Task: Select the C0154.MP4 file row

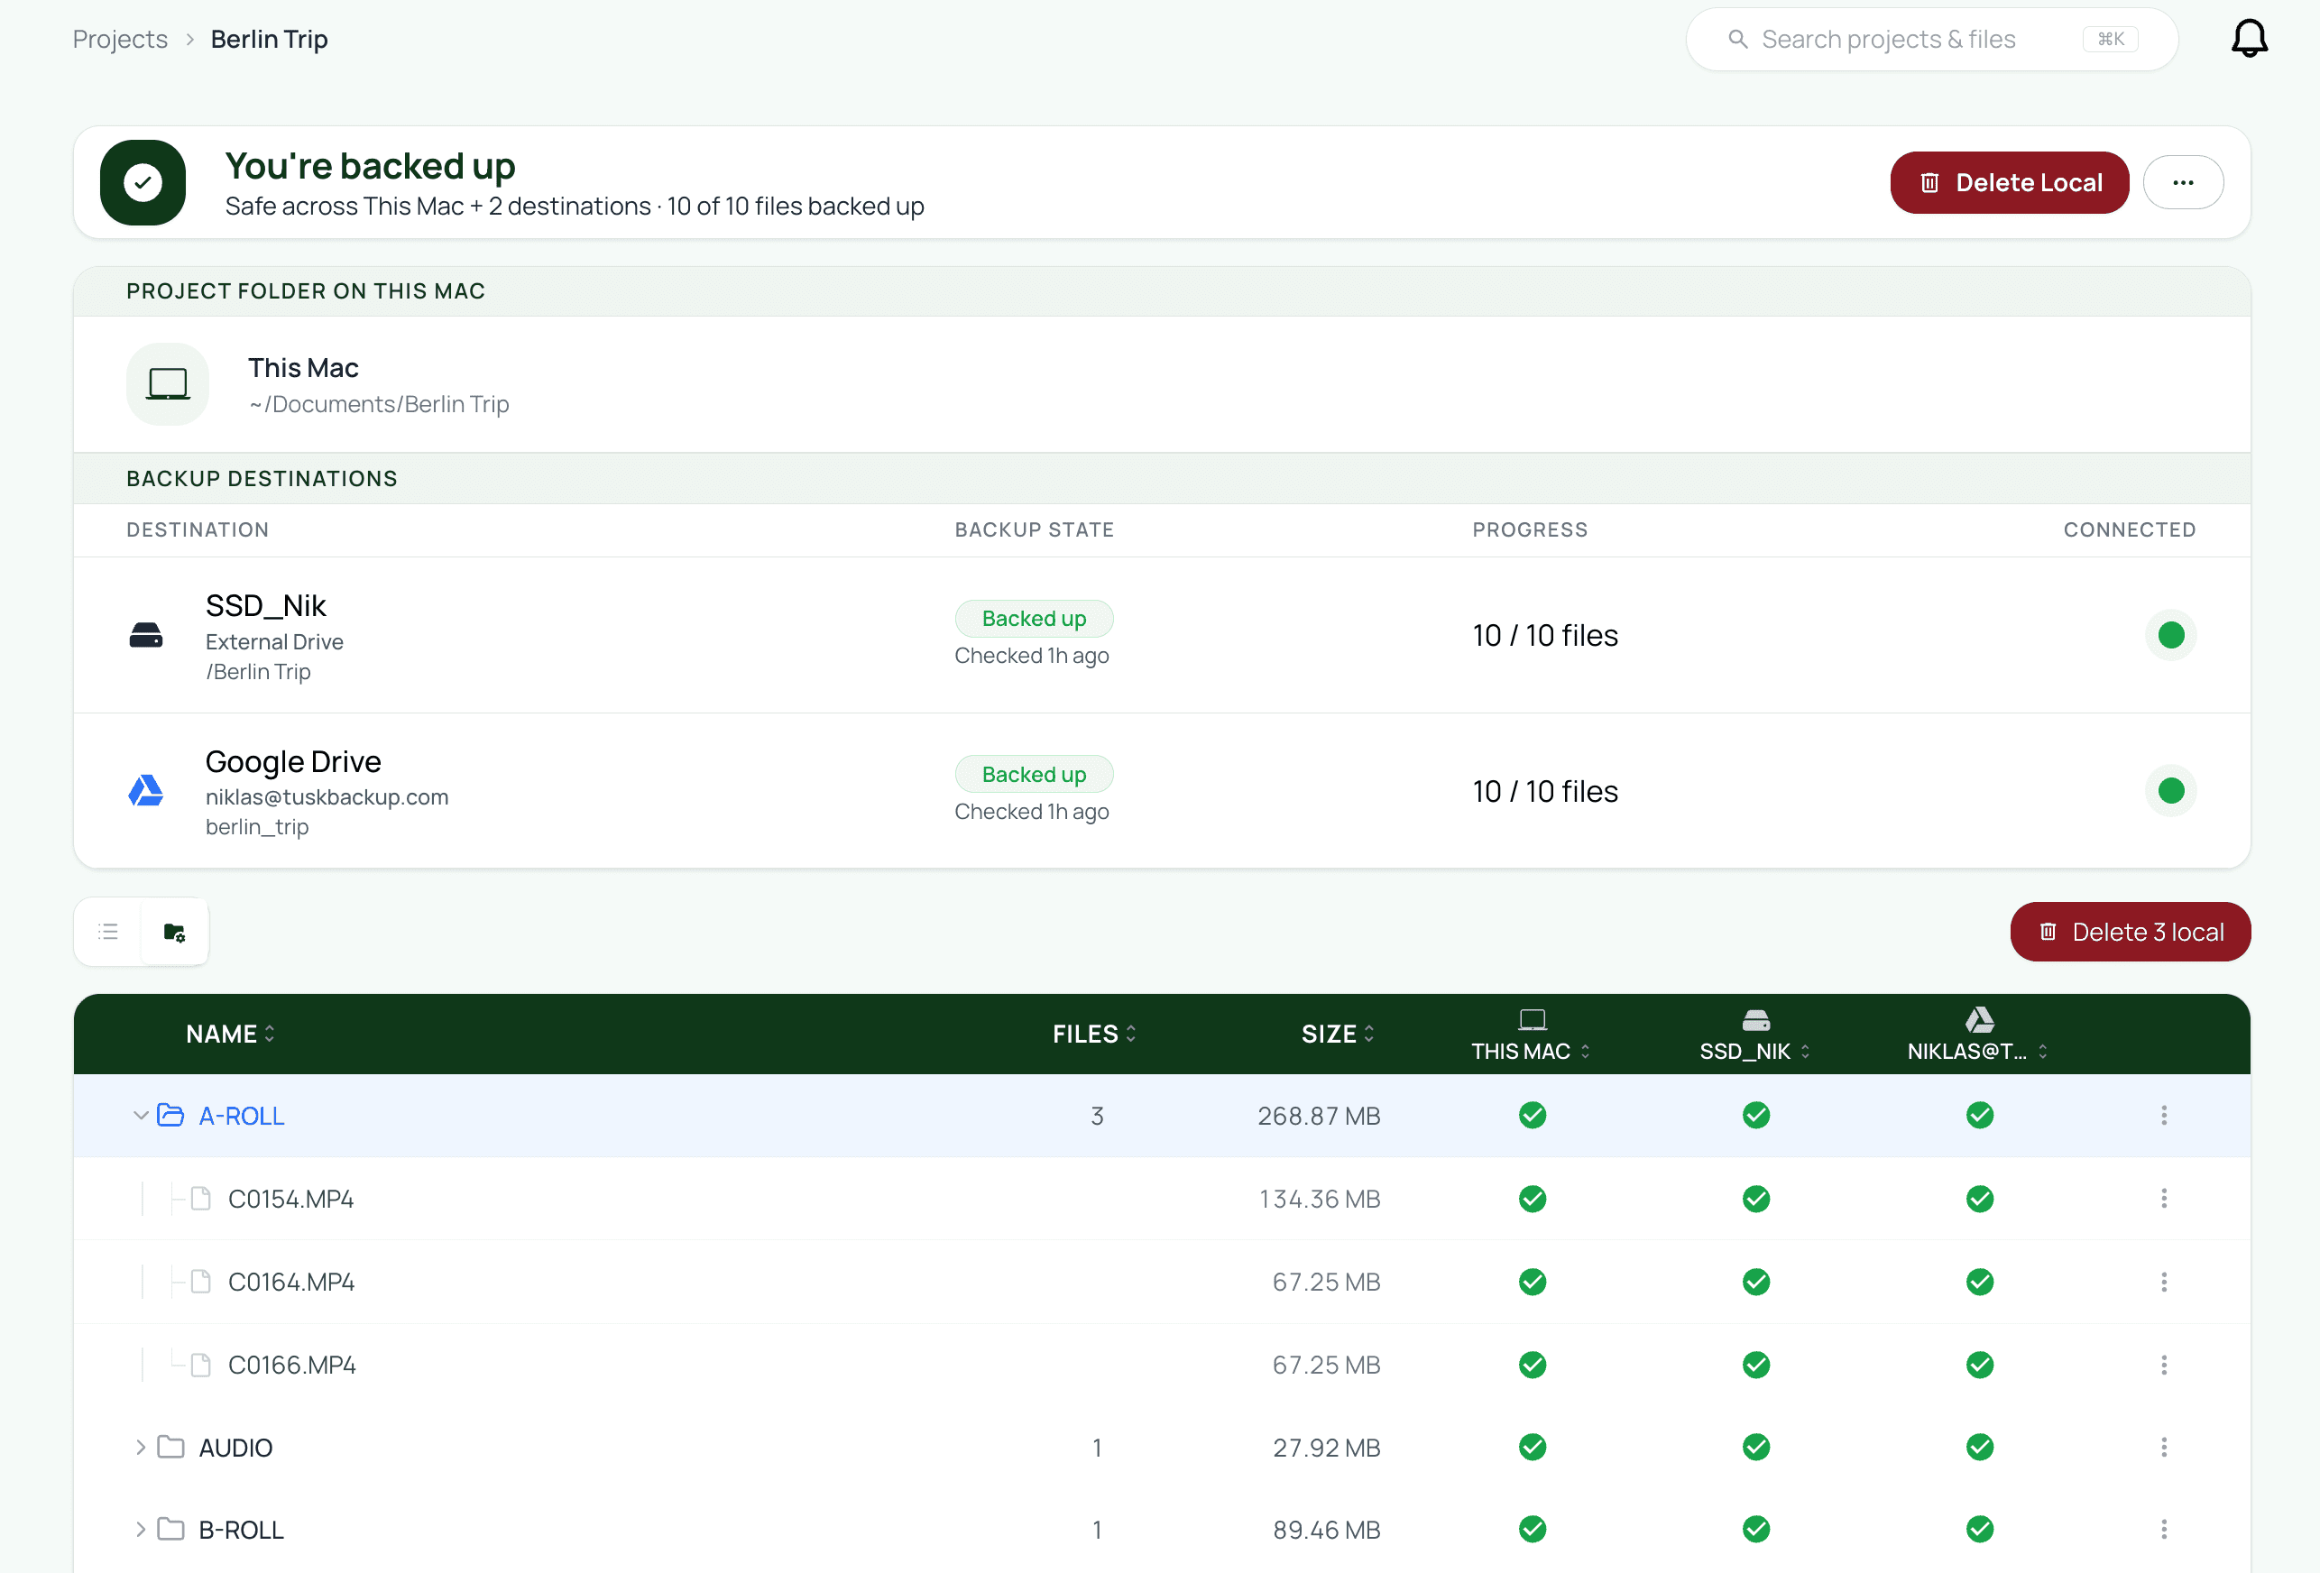Action: (1162, 1198)
